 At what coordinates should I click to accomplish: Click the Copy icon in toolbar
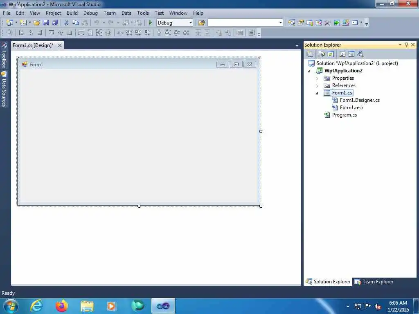pyautogui.click(x=76, y=23)
